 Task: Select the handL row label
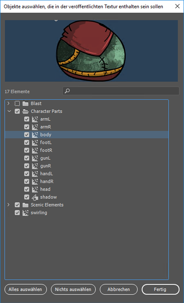click(x=47, y=173)
